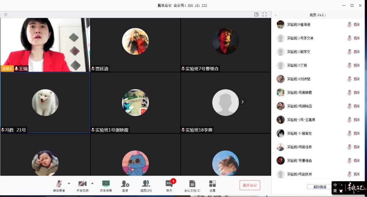
Task: Go to next page of video tiles
Action: (242, 102)
